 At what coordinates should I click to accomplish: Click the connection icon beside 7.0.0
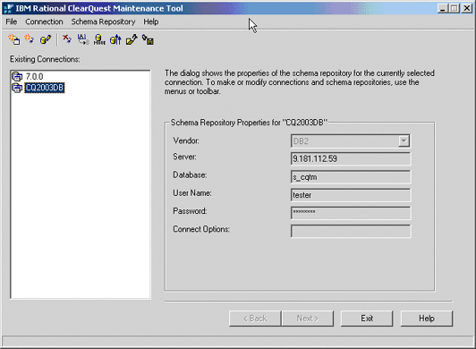click(17, 76)
